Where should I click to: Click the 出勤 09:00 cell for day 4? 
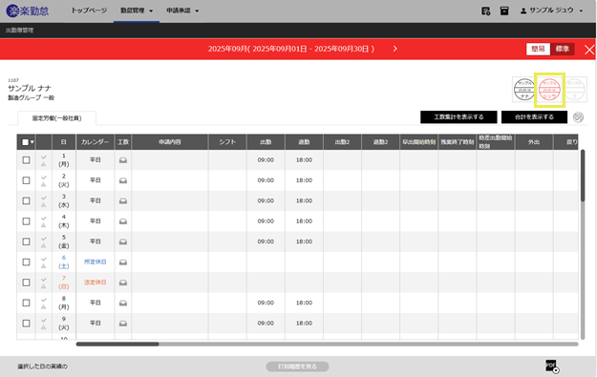coord(266,221)
